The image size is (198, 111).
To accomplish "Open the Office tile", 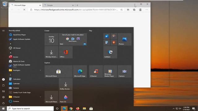I will (66, 52).
